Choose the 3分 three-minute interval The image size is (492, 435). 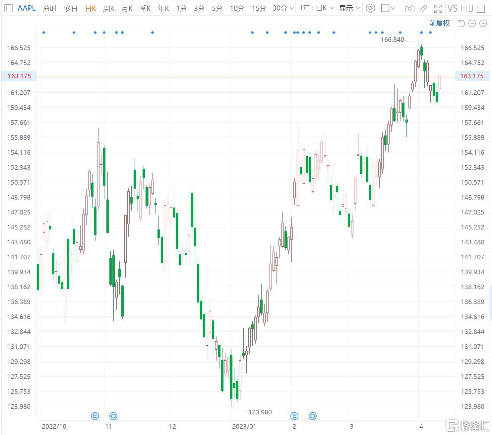(x=199, y=8)
